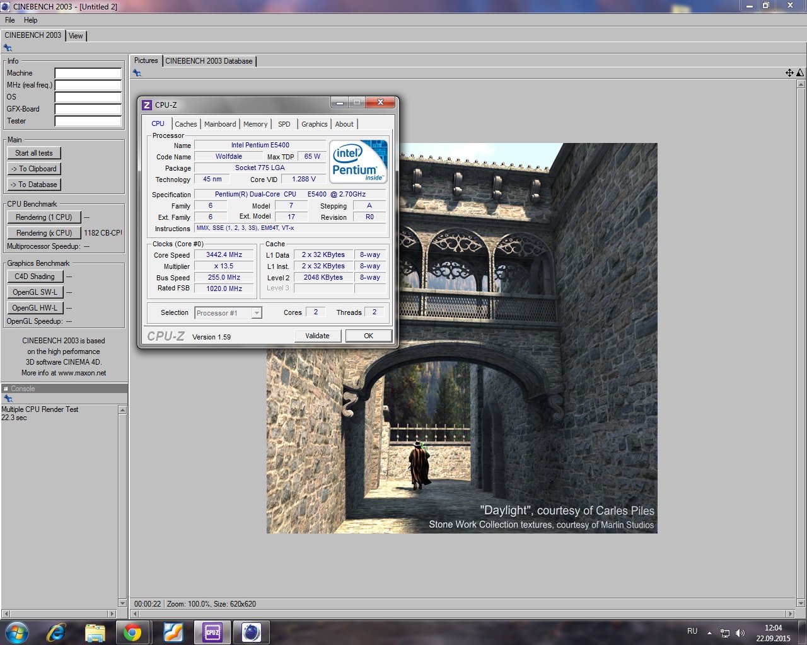
Task: Run C4D Shading benchmark
Action: 35,277
